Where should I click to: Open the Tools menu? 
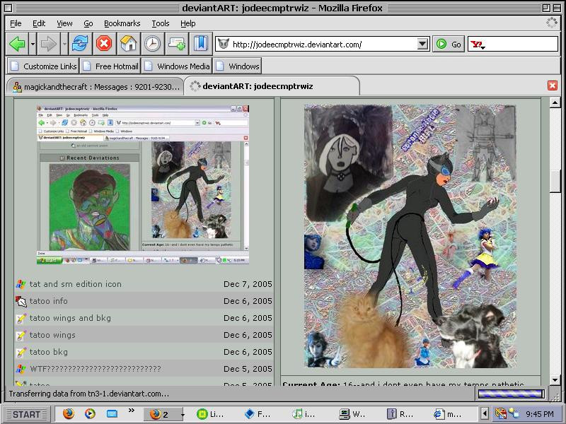click(161, 23)
